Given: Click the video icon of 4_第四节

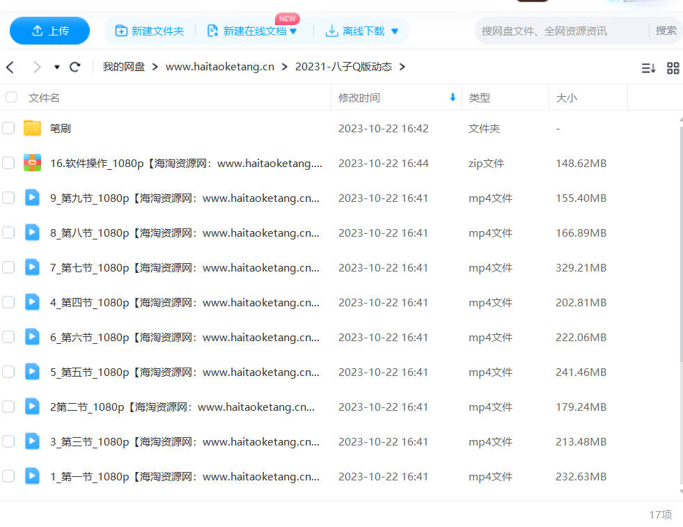Looking at the screenshot, I should [x=32, y=302].
